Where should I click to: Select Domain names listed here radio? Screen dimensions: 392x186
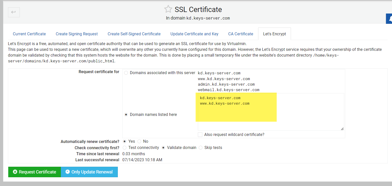[x=126, y=114]
